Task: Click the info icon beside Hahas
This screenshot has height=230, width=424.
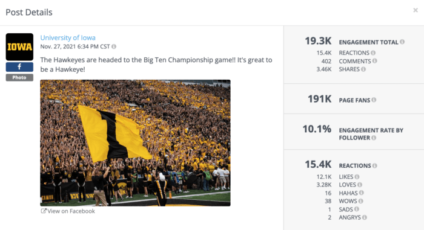Action: [361, 193]
